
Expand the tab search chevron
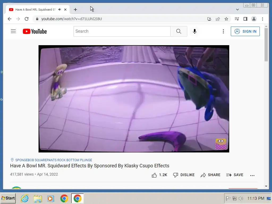(237, 10)
